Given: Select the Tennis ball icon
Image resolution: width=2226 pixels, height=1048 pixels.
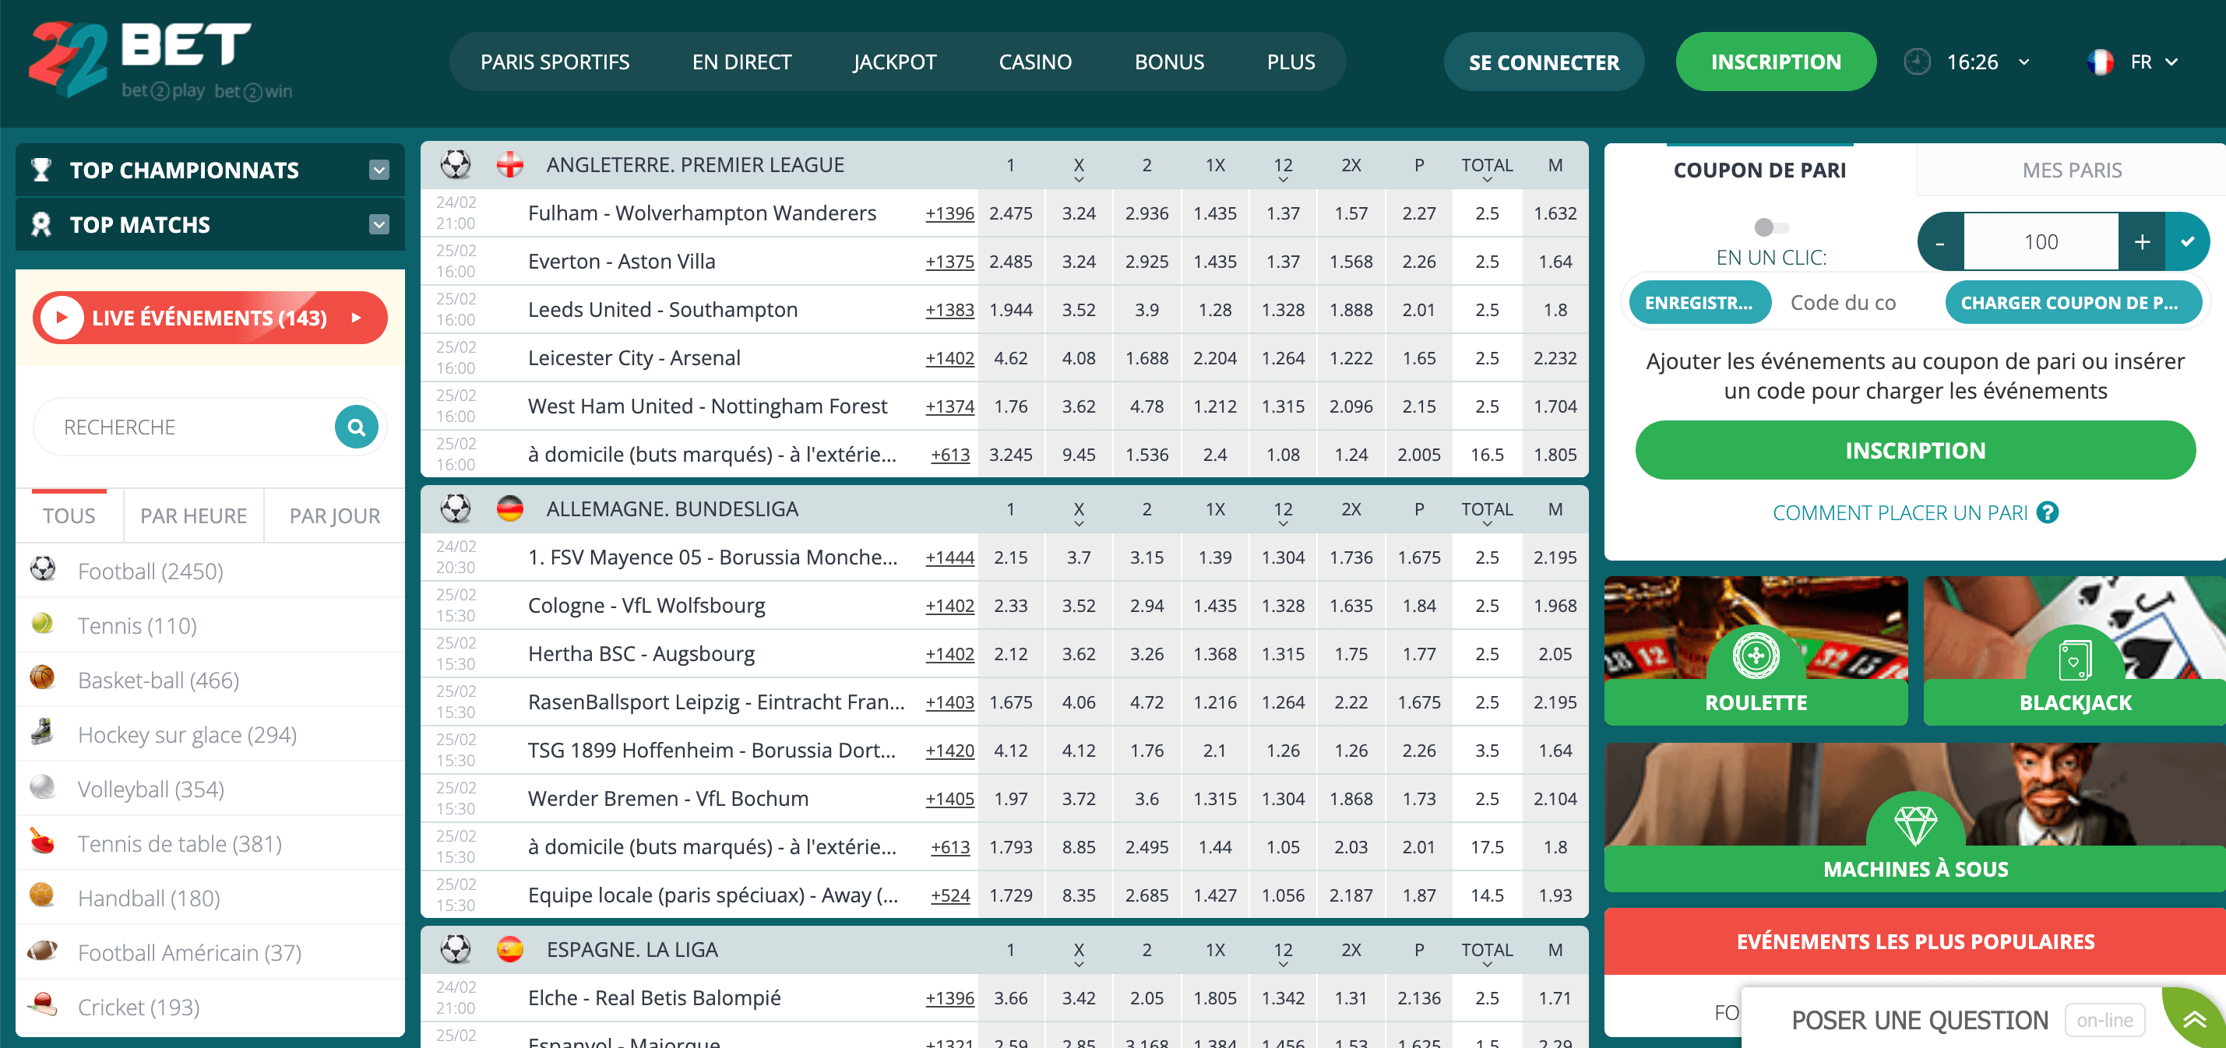Looking at the screenshot, I should click(x=42, y=624).
